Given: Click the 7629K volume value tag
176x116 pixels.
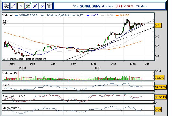Looking at the screenshot, I should [159, 77].
